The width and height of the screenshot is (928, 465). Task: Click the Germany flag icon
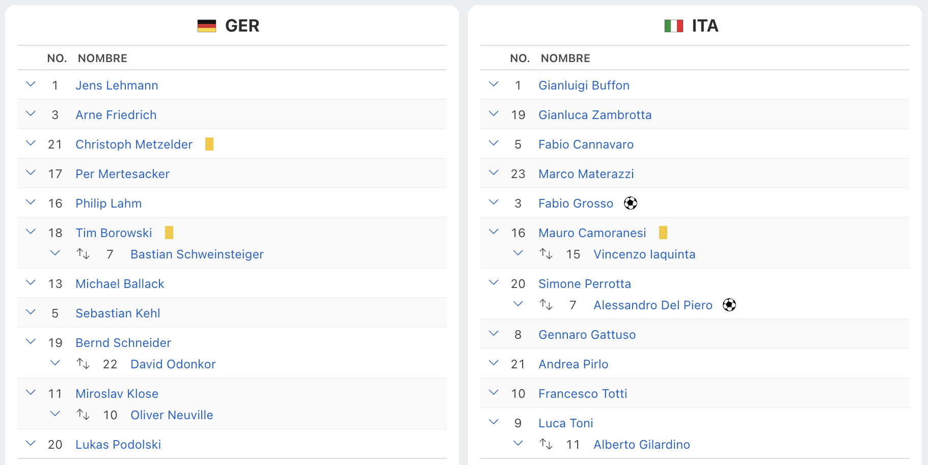207,25
